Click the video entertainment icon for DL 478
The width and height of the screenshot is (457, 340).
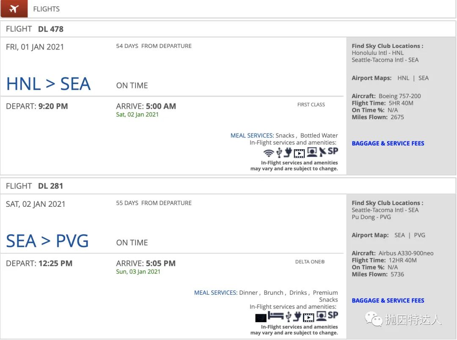[x=299, y=153]
